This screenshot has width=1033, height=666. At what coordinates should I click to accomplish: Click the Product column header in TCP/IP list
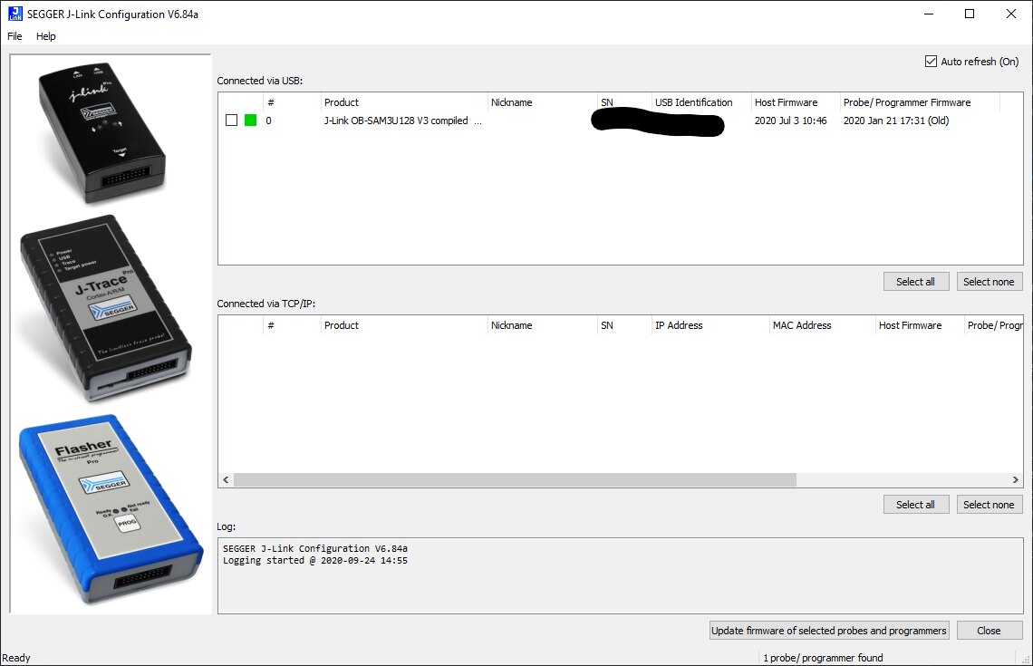tap(404, 325)
